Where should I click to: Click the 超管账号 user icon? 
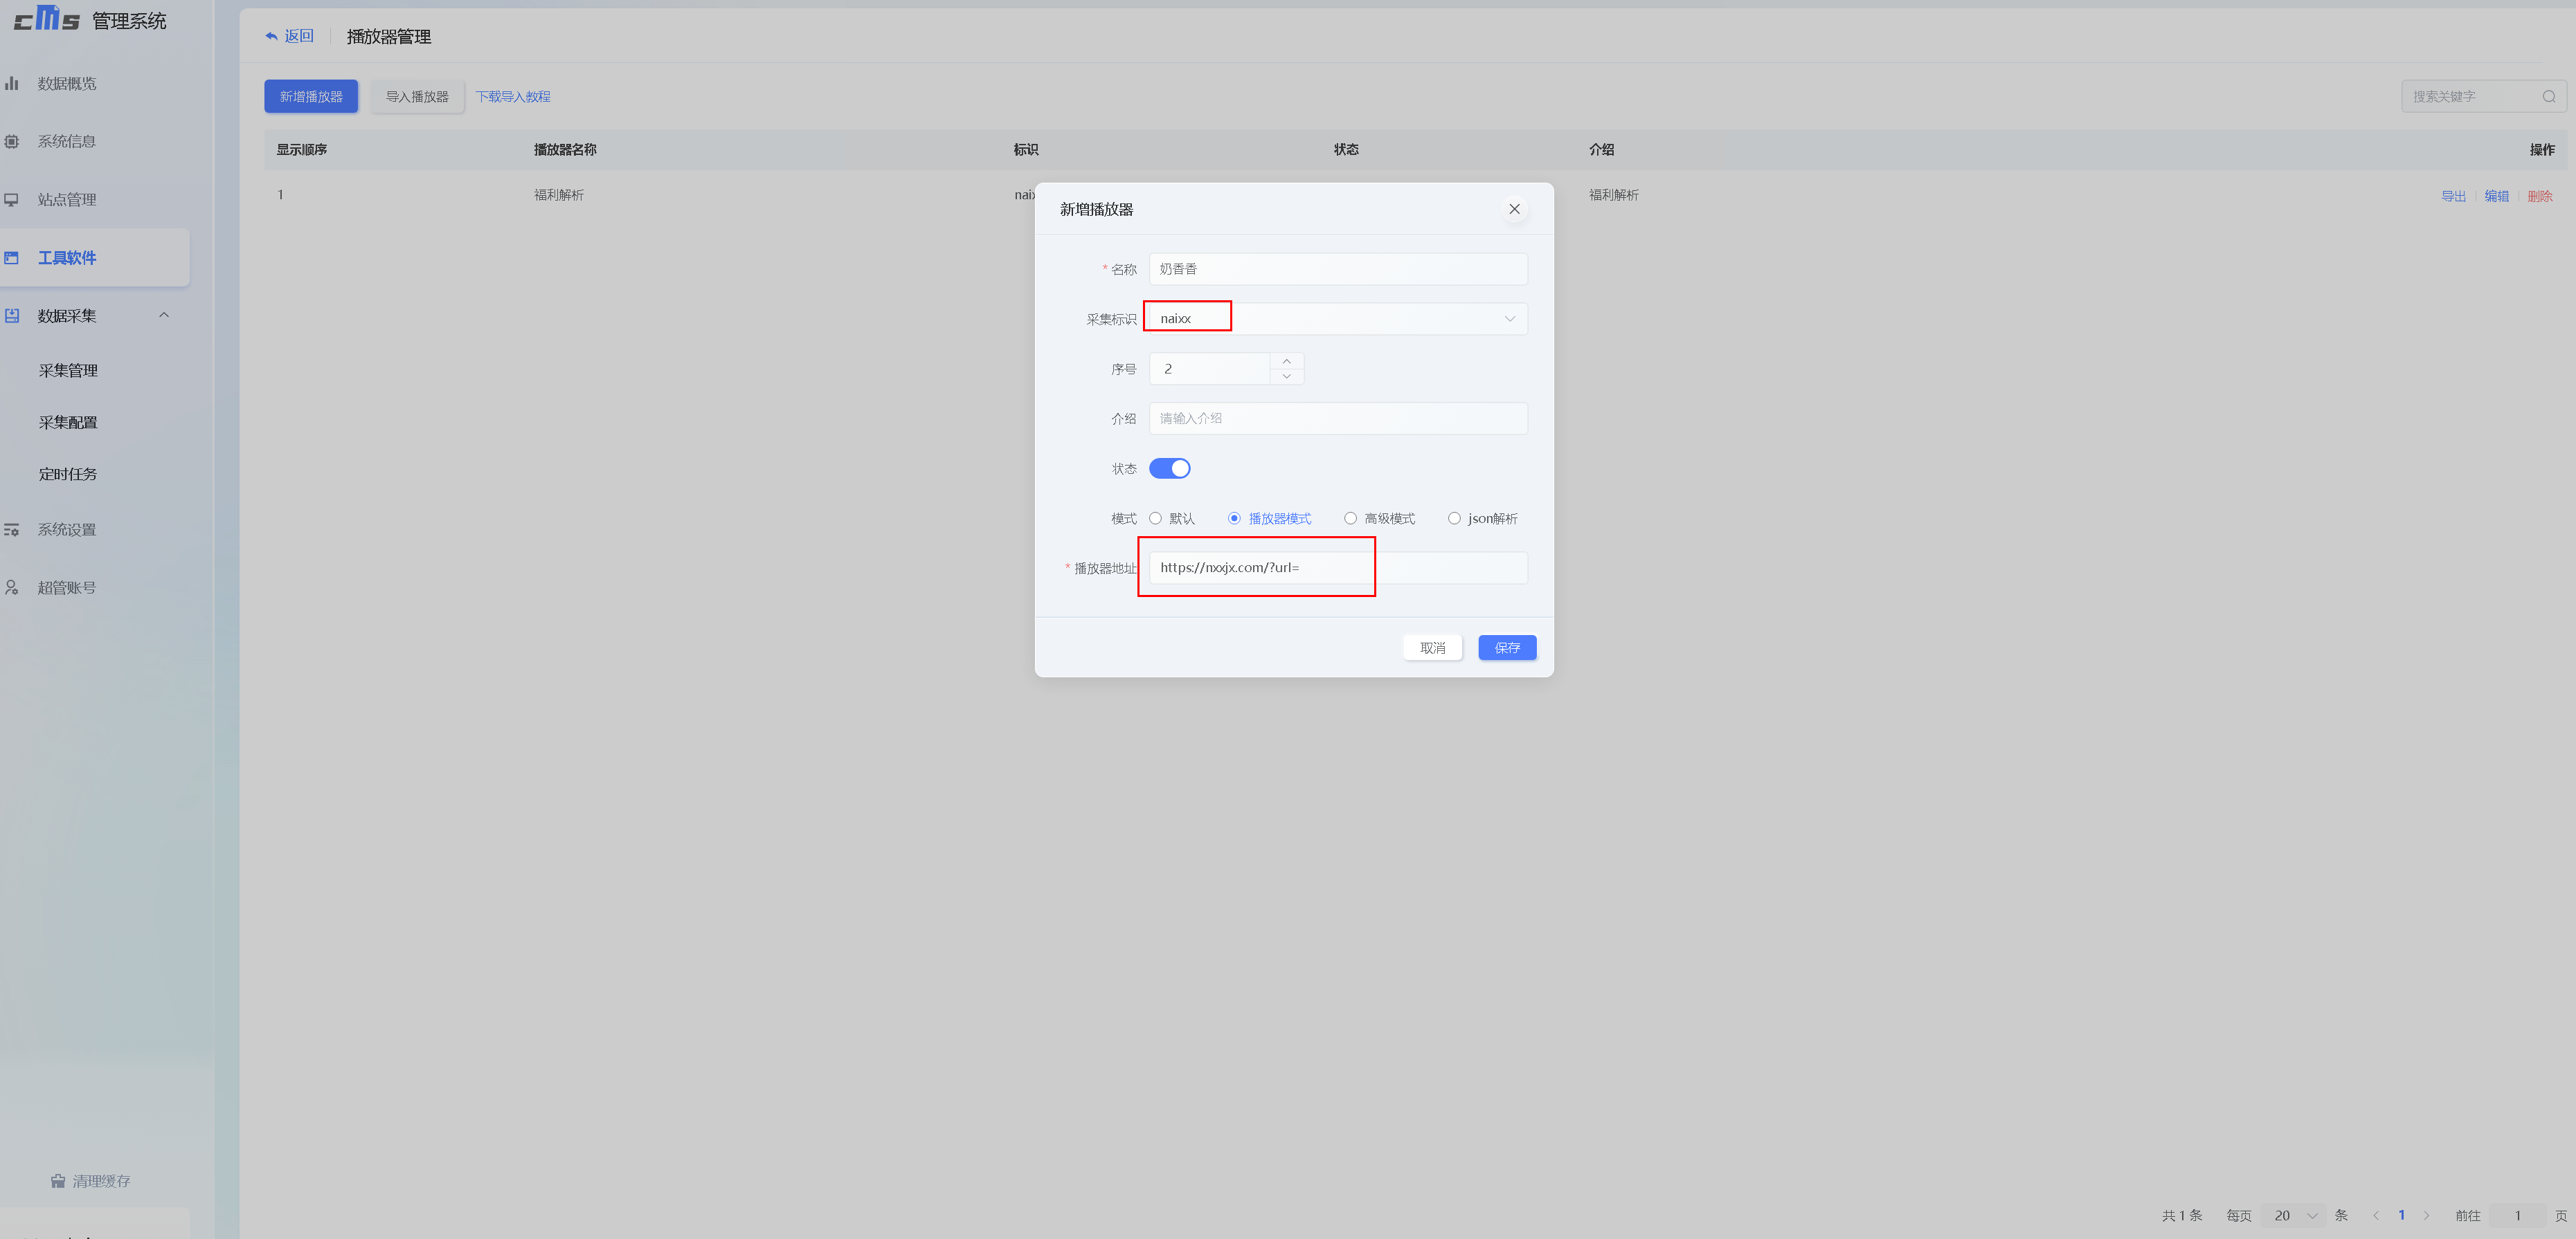coord(12,587)
